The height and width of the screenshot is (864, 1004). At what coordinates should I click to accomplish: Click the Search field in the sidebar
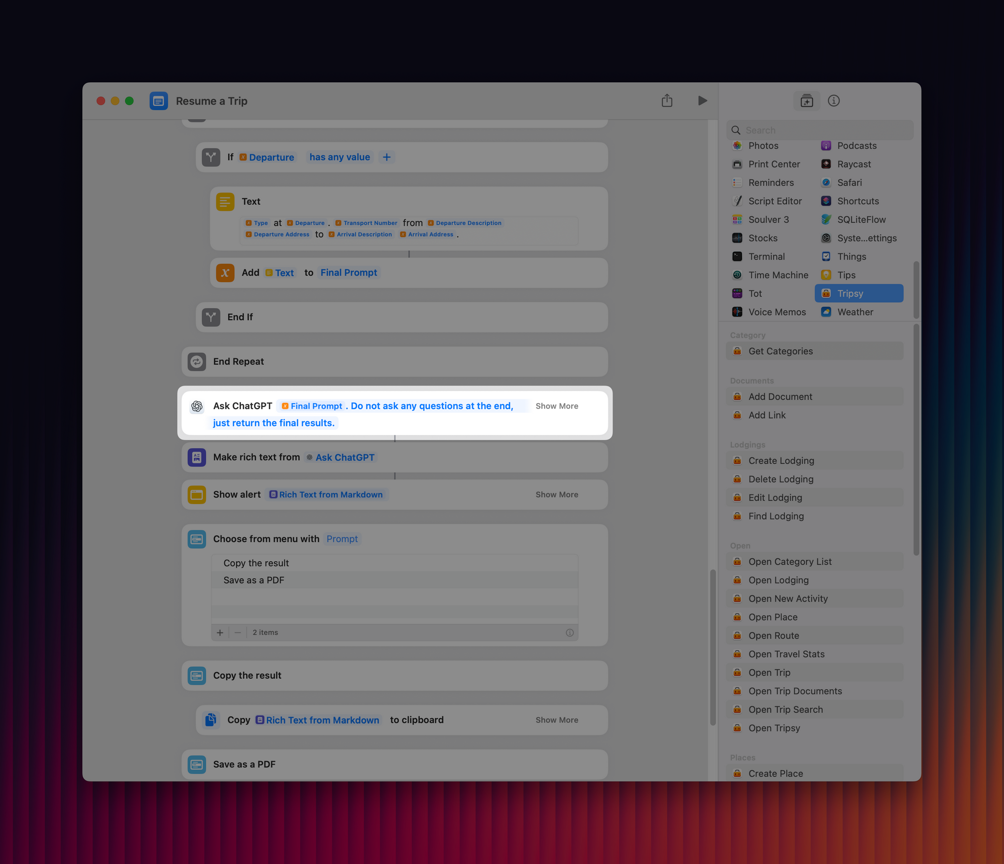coord(820,130)
